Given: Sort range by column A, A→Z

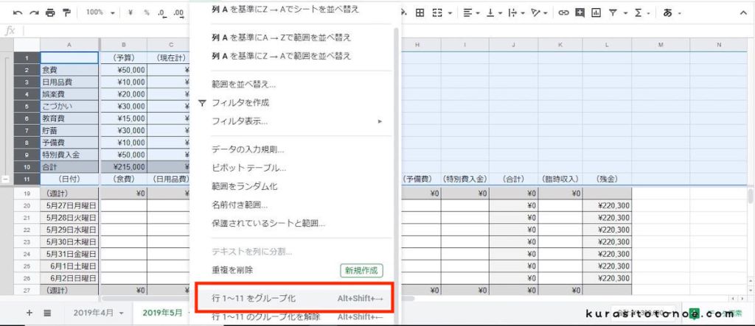Looking at the screenshot, I should [x=281, y=38].
